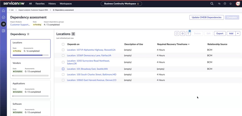Image resolution: width=242 pixels, height=116 pixels.
Task: Open the map panel icon in sidebar
Action: (3, 31)
